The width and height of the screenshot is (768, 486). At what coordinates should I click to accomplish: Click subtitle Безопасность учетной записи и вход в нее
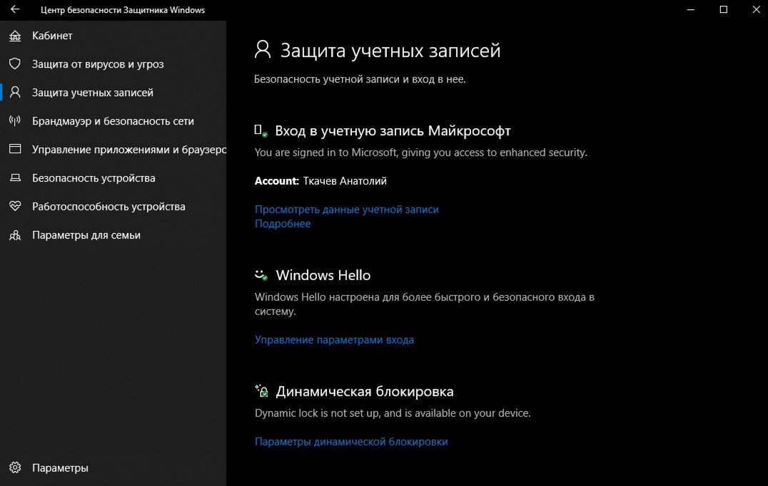tap(360, 79)
